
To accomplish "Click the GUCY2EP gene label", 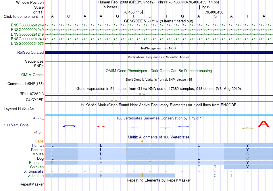I will (x=35, y=100).
